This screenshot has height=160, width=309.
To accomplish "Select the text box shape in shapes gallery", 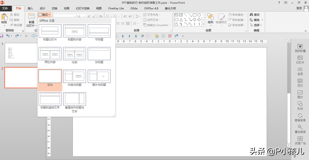I will [176, 15].
